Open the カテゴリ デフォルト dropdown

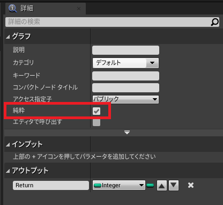pyautogui.click(x=125, y=63)
